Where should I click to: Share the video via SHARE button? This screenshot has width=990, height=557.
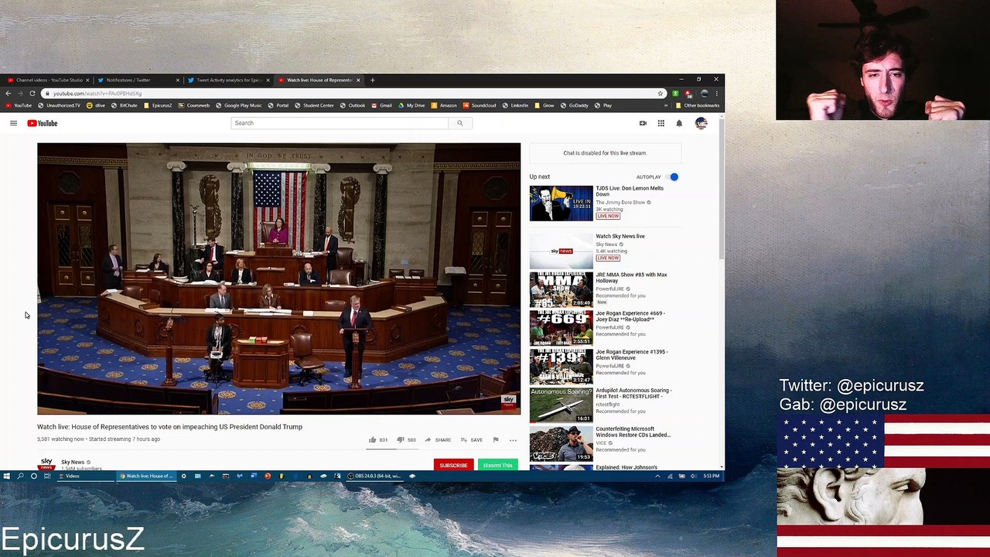(x=438, y=439)
